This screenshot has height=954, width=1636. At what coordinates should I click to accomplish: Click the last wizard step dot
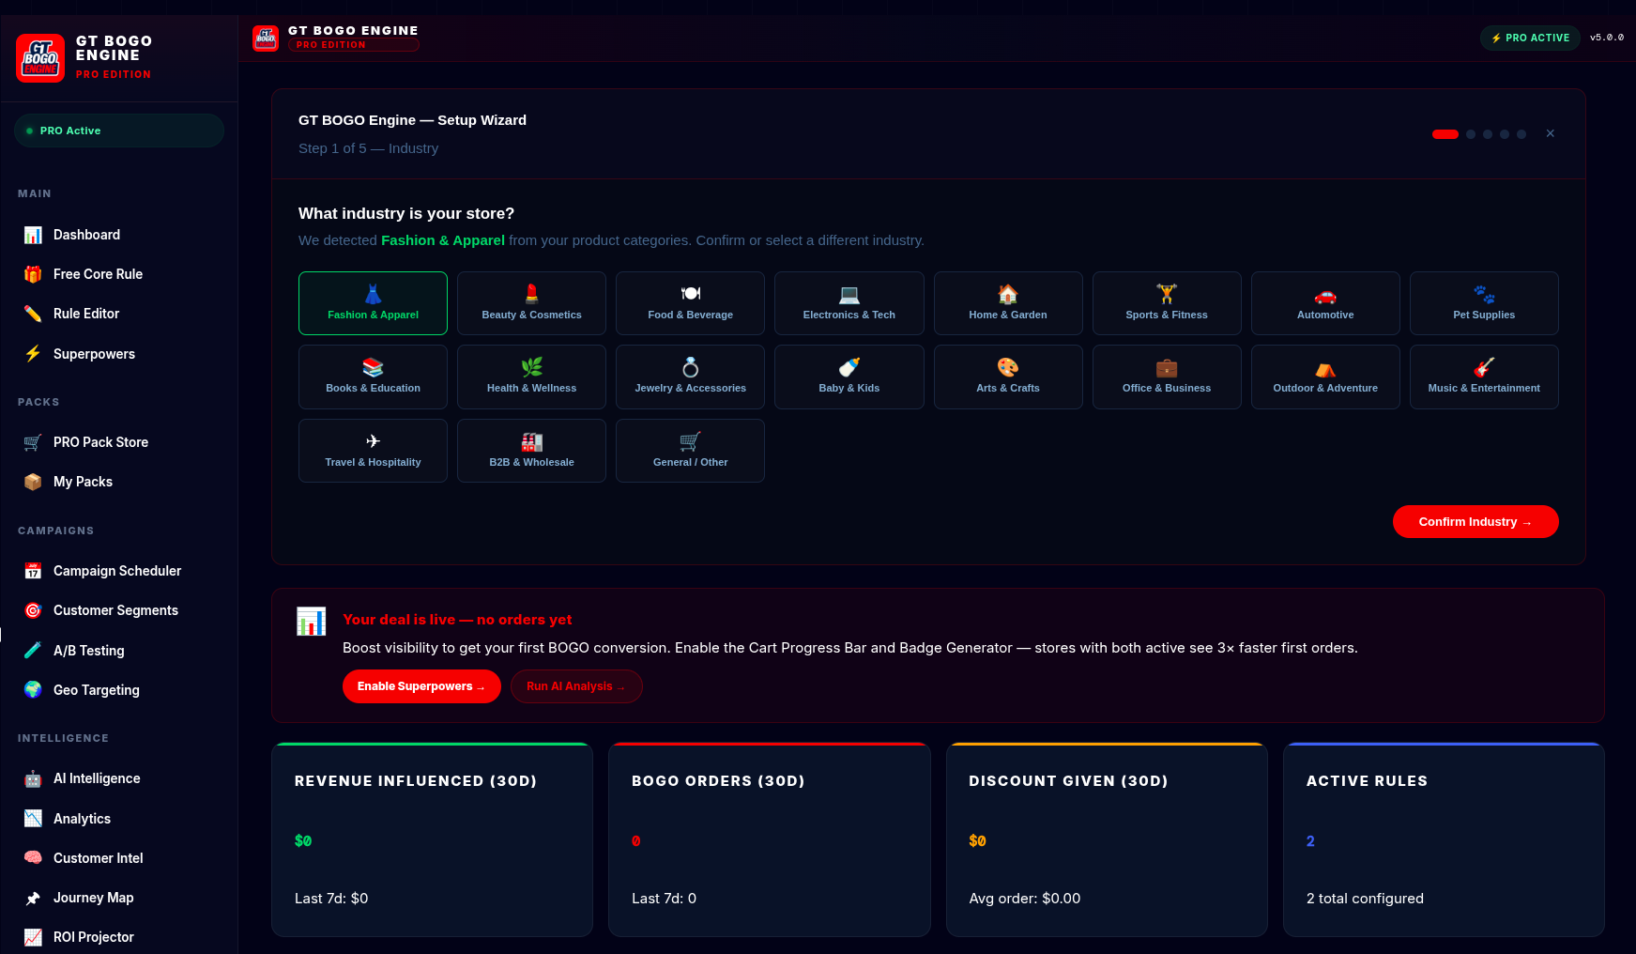pyautogui.click(x=1521, y=134)
